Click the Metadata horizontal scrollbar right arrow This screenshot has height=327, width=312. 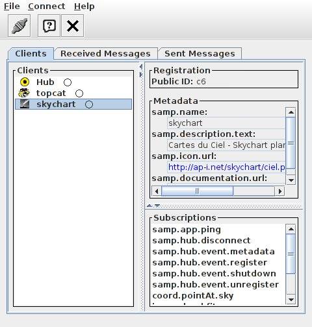[279, 191]
